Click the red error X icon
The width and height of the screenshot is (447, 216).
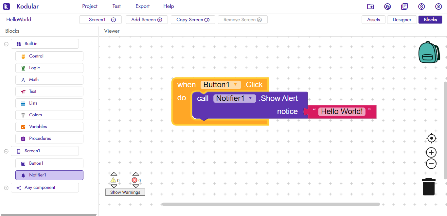point(134,180)
